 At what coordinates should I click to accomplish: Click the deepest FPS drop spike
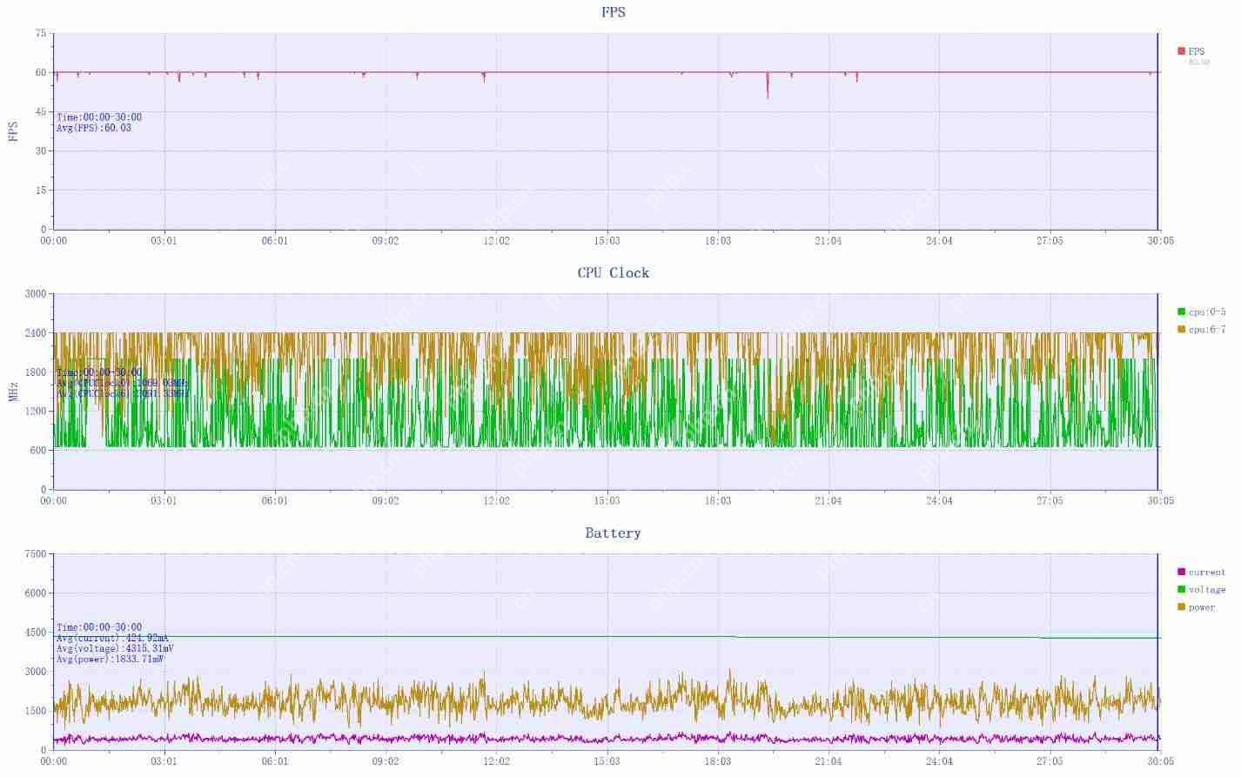pos(768,96)
